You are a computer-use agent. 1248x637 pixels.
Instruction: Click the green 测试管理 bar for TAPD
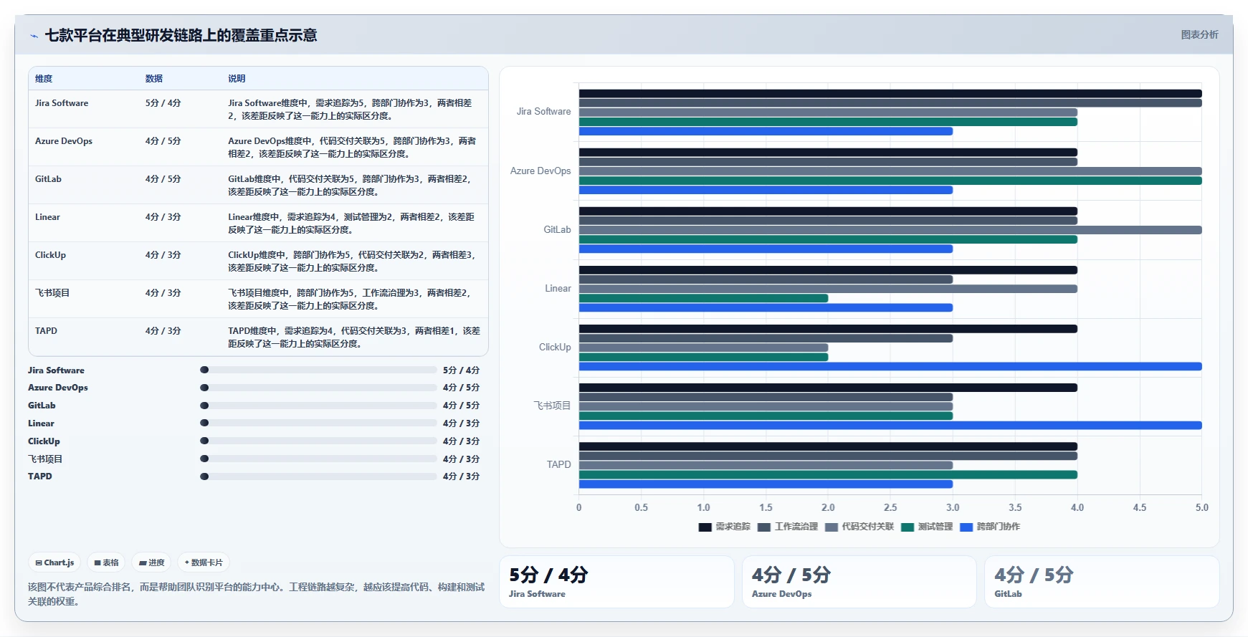pos(828,474)
